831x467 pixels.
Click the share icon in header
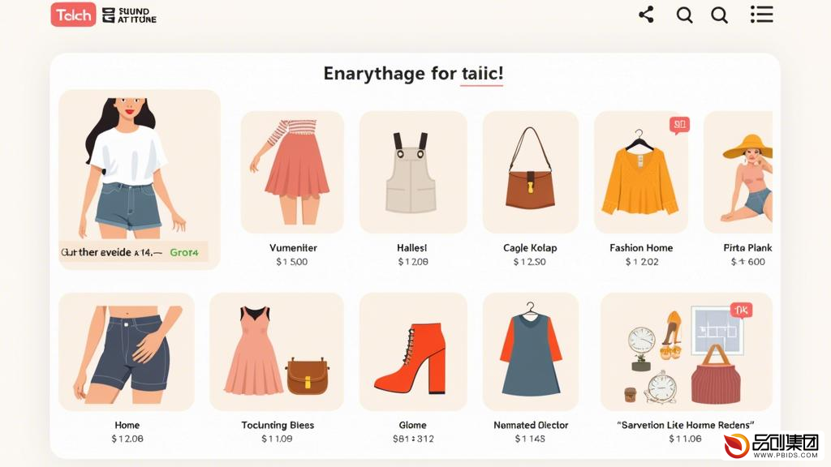(x=646, y=15)
